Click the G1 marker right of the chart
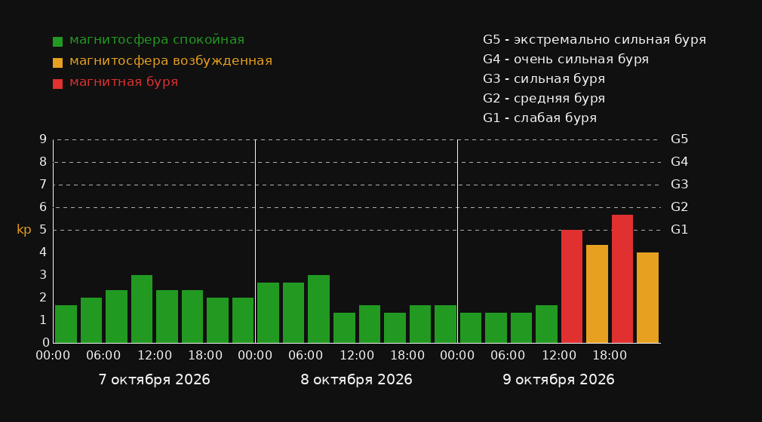Image resolution: width=762 pixels, height=422 pixels. pyautogui.click(x=679, y=230)
